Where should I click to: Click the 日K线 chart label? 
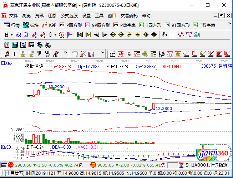[x=7, y=63]
